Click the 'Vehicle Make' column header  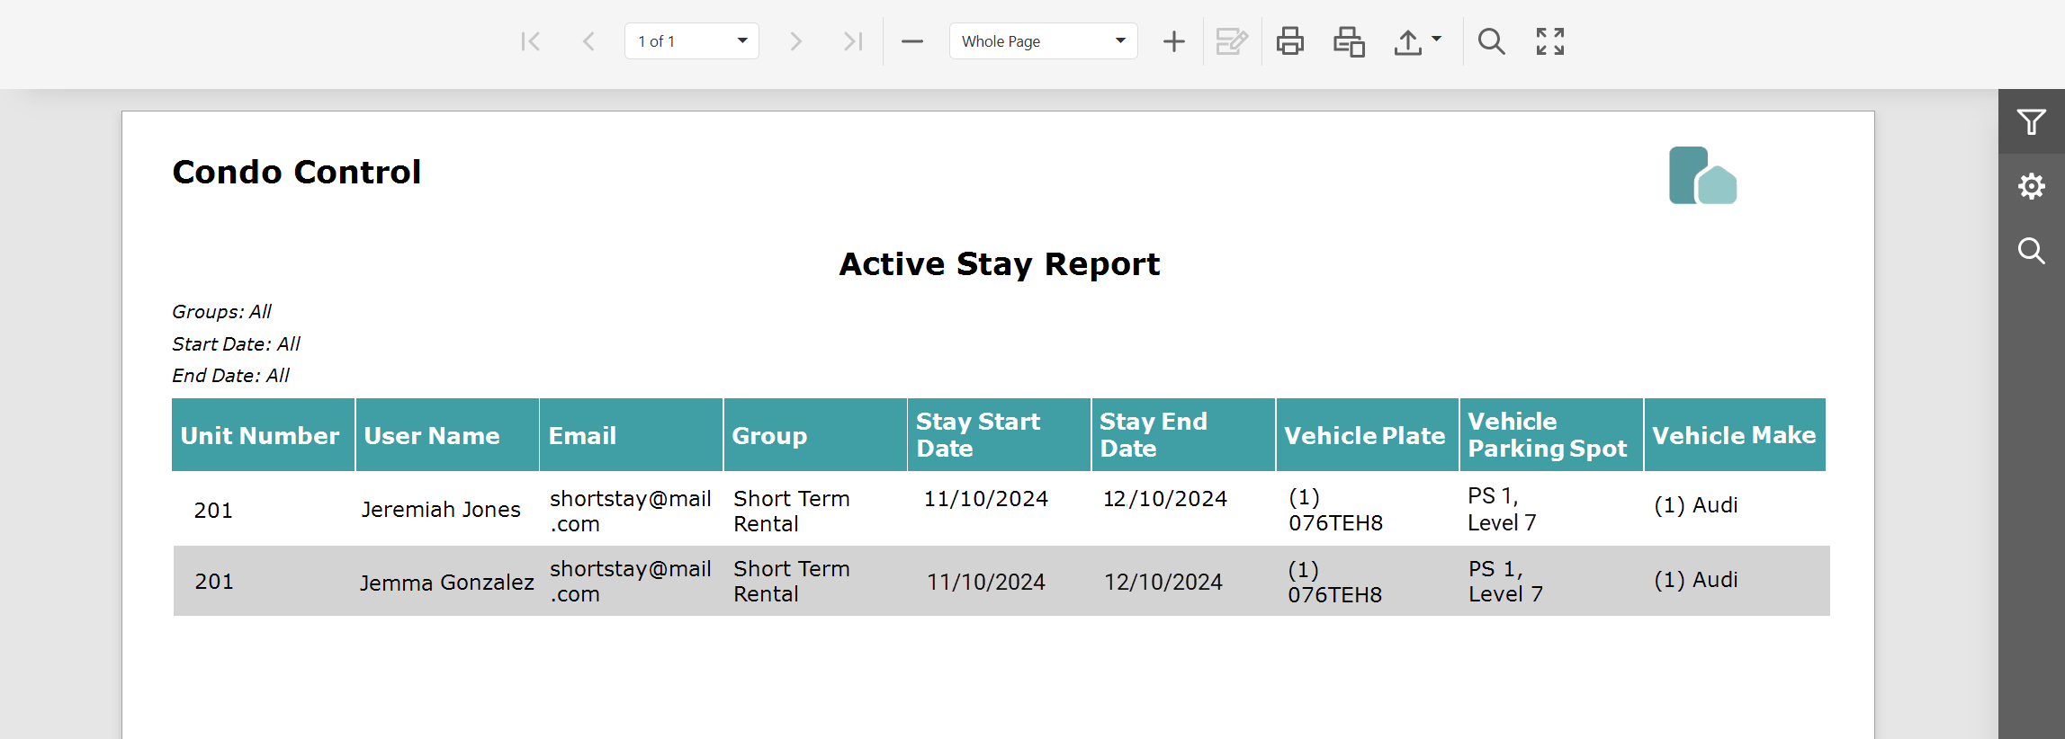1735,435
